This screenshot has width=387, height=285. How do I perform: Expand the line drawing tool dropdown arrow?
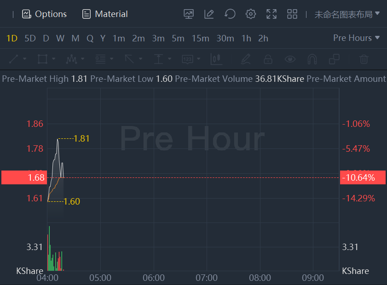(24, 59)
